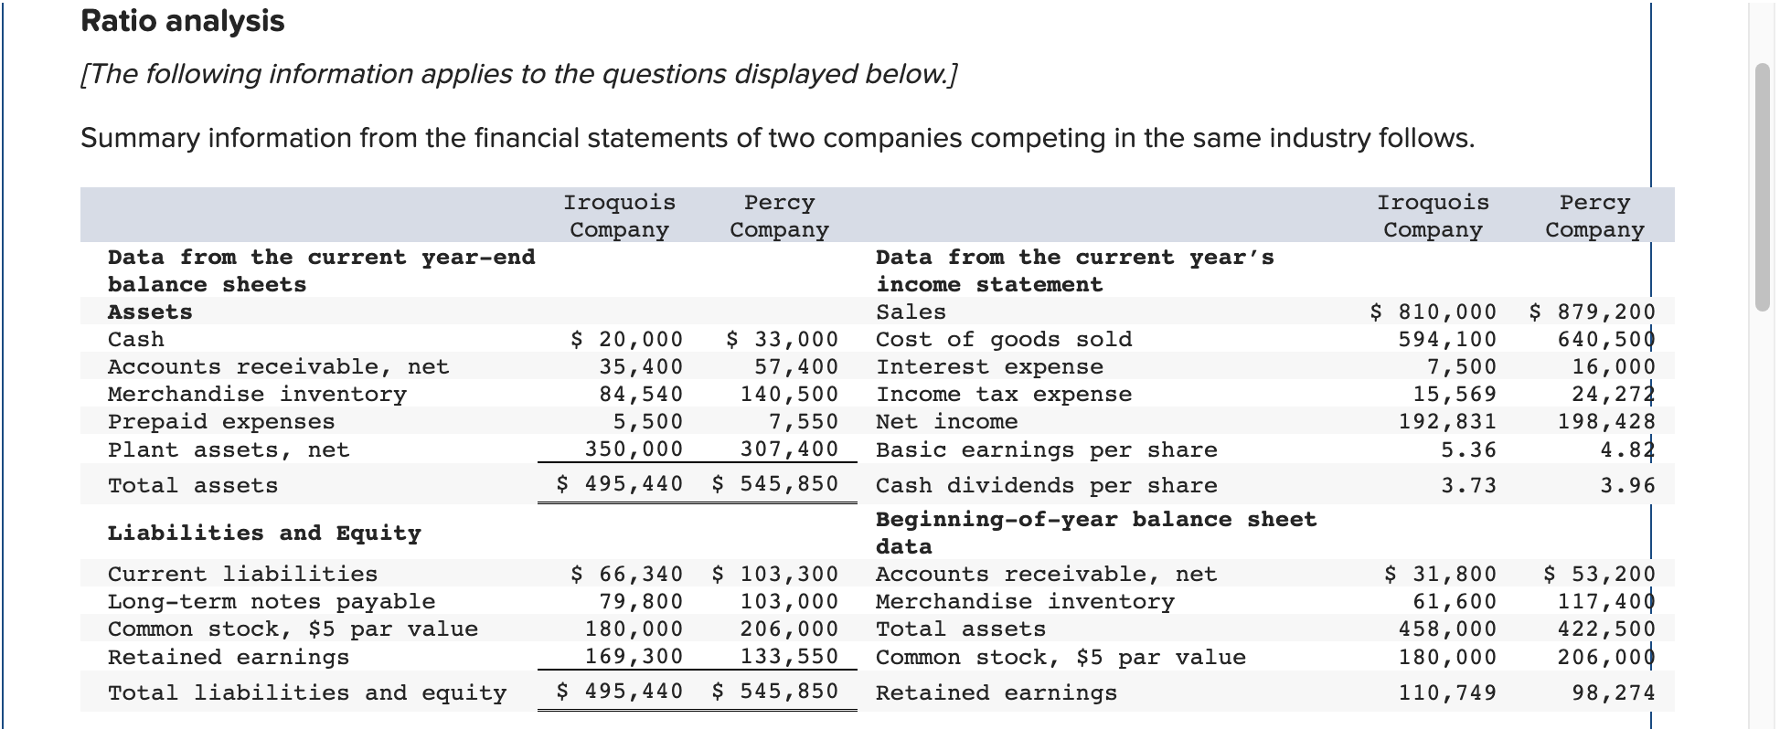Click the Merchandise inventory row label under Assets
The width and height of the screenshot is (1780, 729).
pyautogui.click(x=257, y=395)
